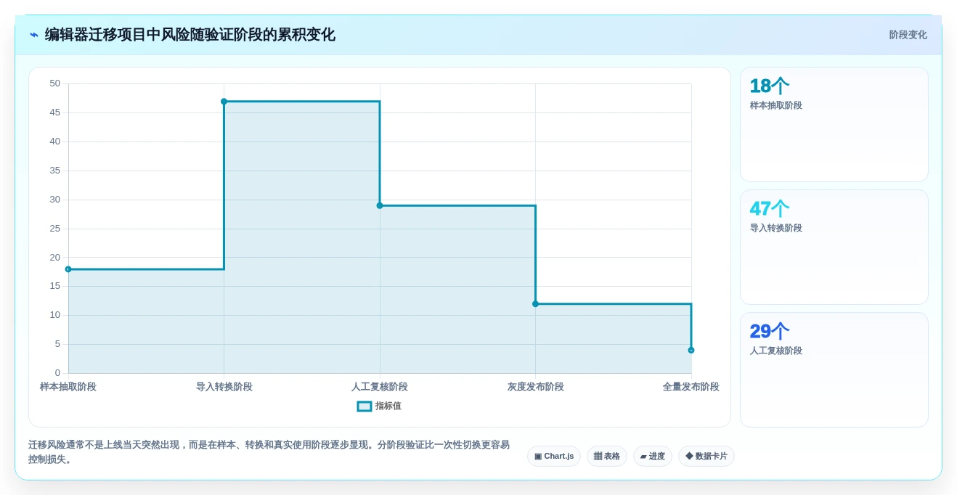Click the 全量发布阶段 axis label
The width and height of the screenshot is (957, 495).
click(x=691, y=387)
